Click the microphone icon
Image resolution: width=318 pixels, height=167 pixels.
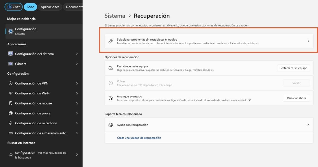tap(11, 123)
